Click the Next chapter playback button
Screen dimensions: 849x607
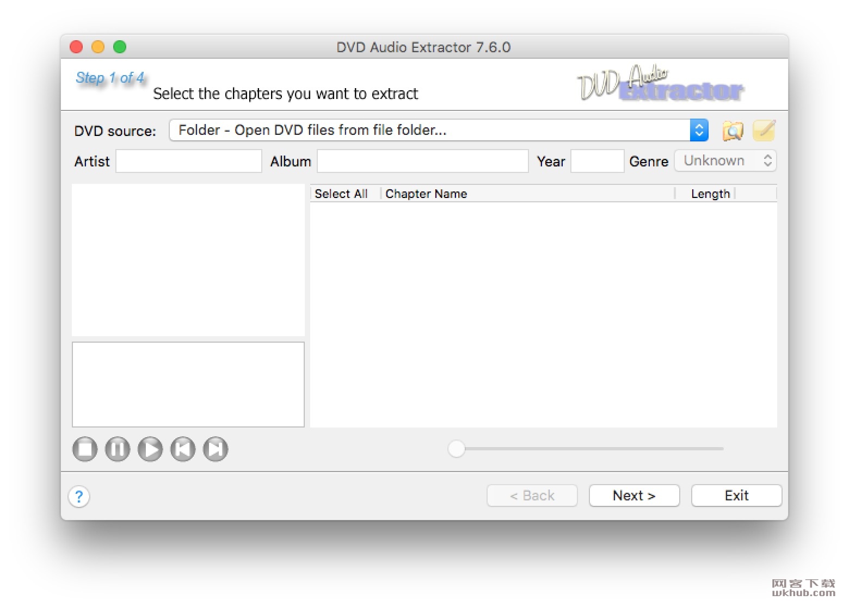(x=216, y=449)
